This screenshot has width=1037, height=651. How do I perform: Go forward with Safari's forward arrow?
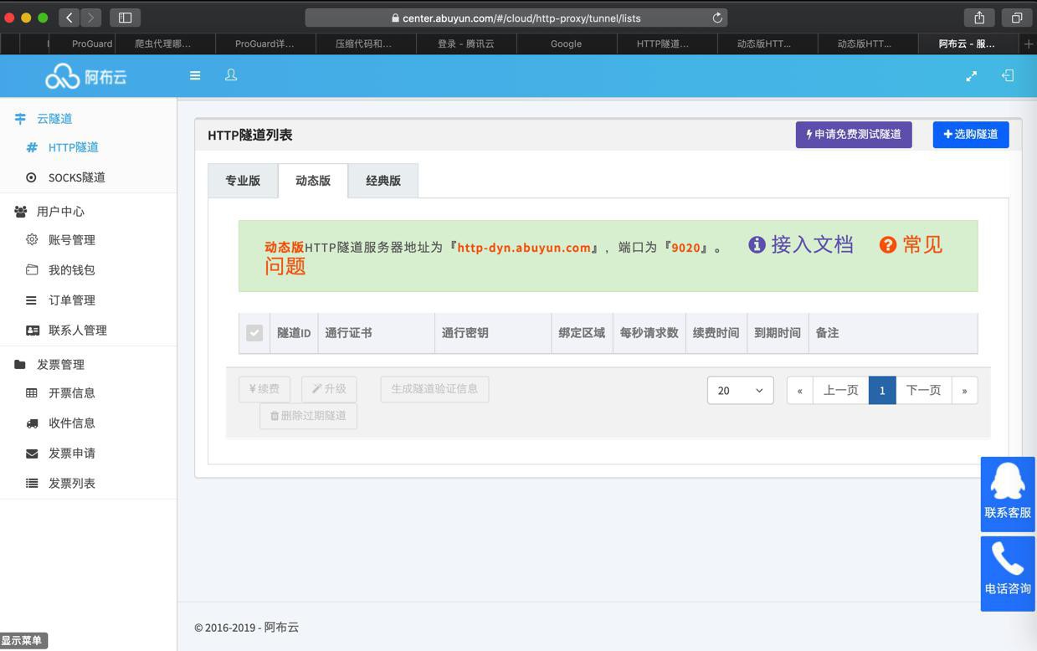[90, 17]
